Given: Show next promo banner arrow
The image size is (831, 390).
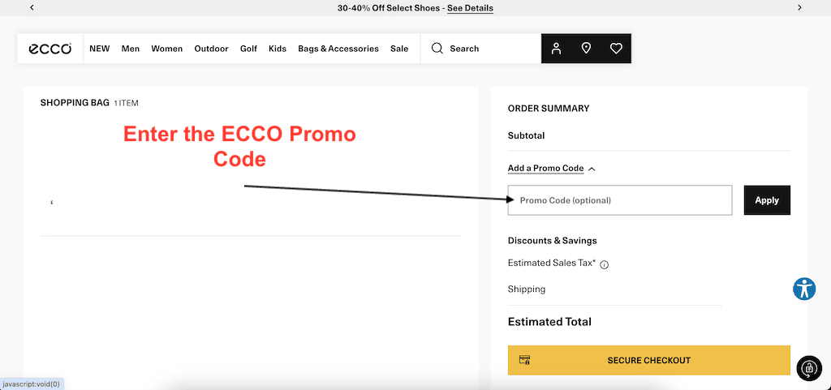Looking at the screenshot, I should pos(799,8).
